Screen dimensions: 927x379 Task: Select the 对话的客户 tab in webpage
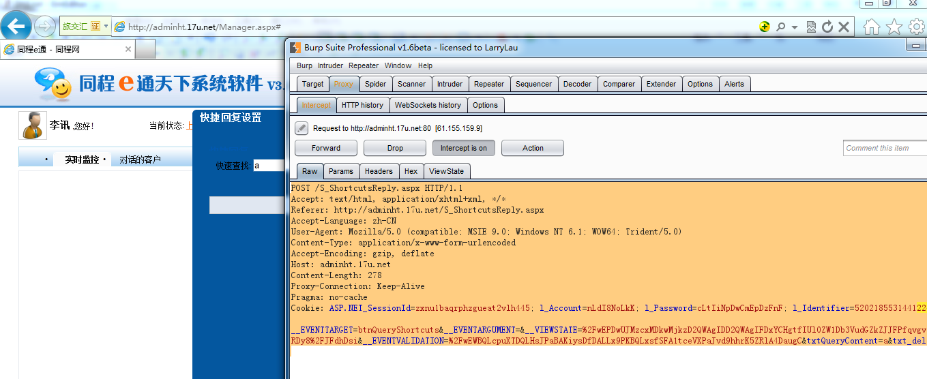coord(141,160)
